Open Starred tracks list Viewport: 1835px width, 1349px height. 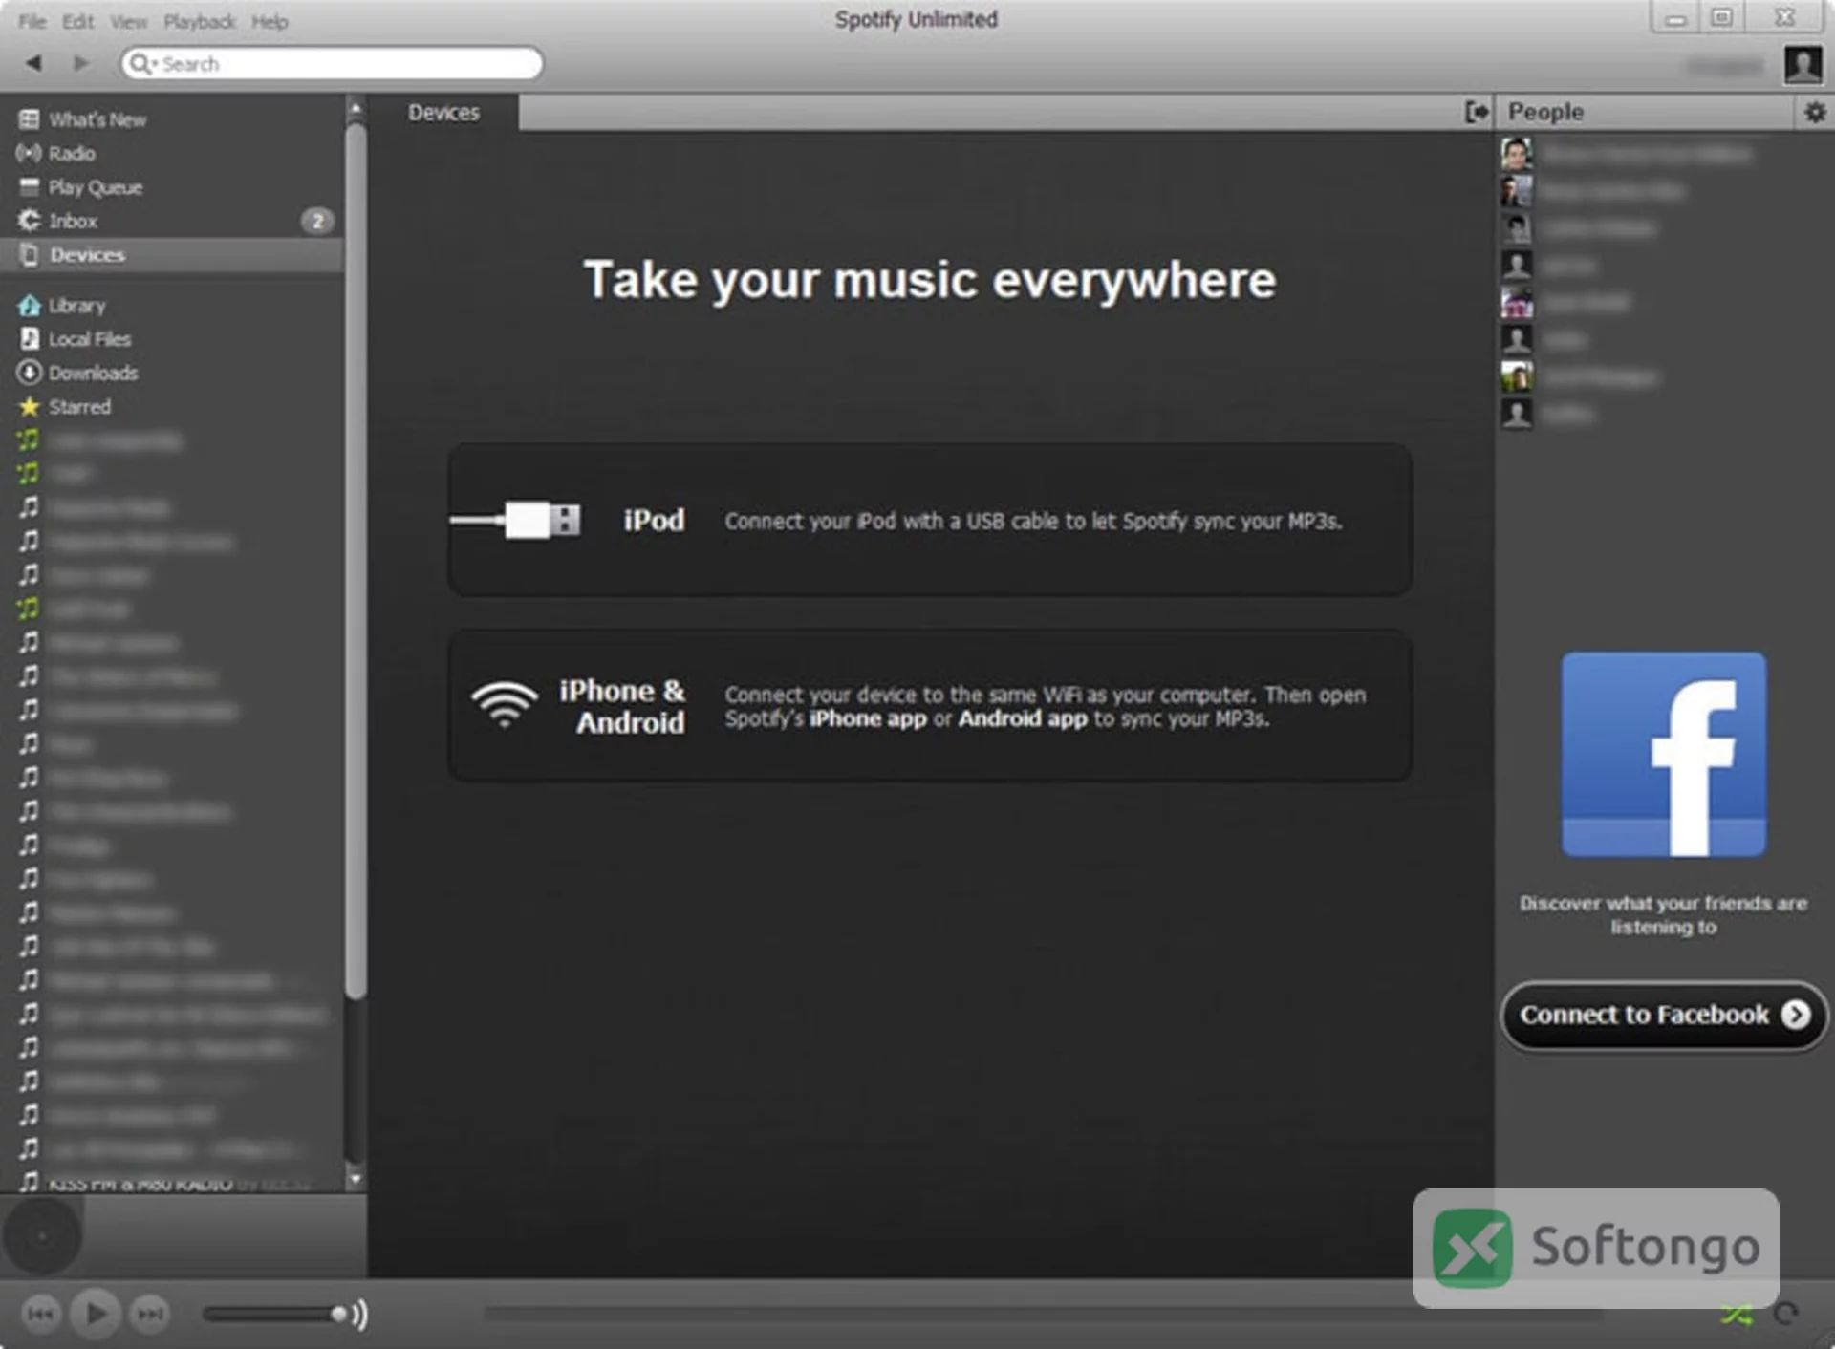coord(172,407)
